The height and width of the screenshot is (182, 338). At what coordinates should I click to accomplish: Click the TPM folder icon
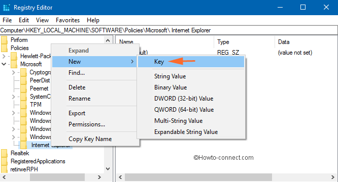[x=23, y=105]
